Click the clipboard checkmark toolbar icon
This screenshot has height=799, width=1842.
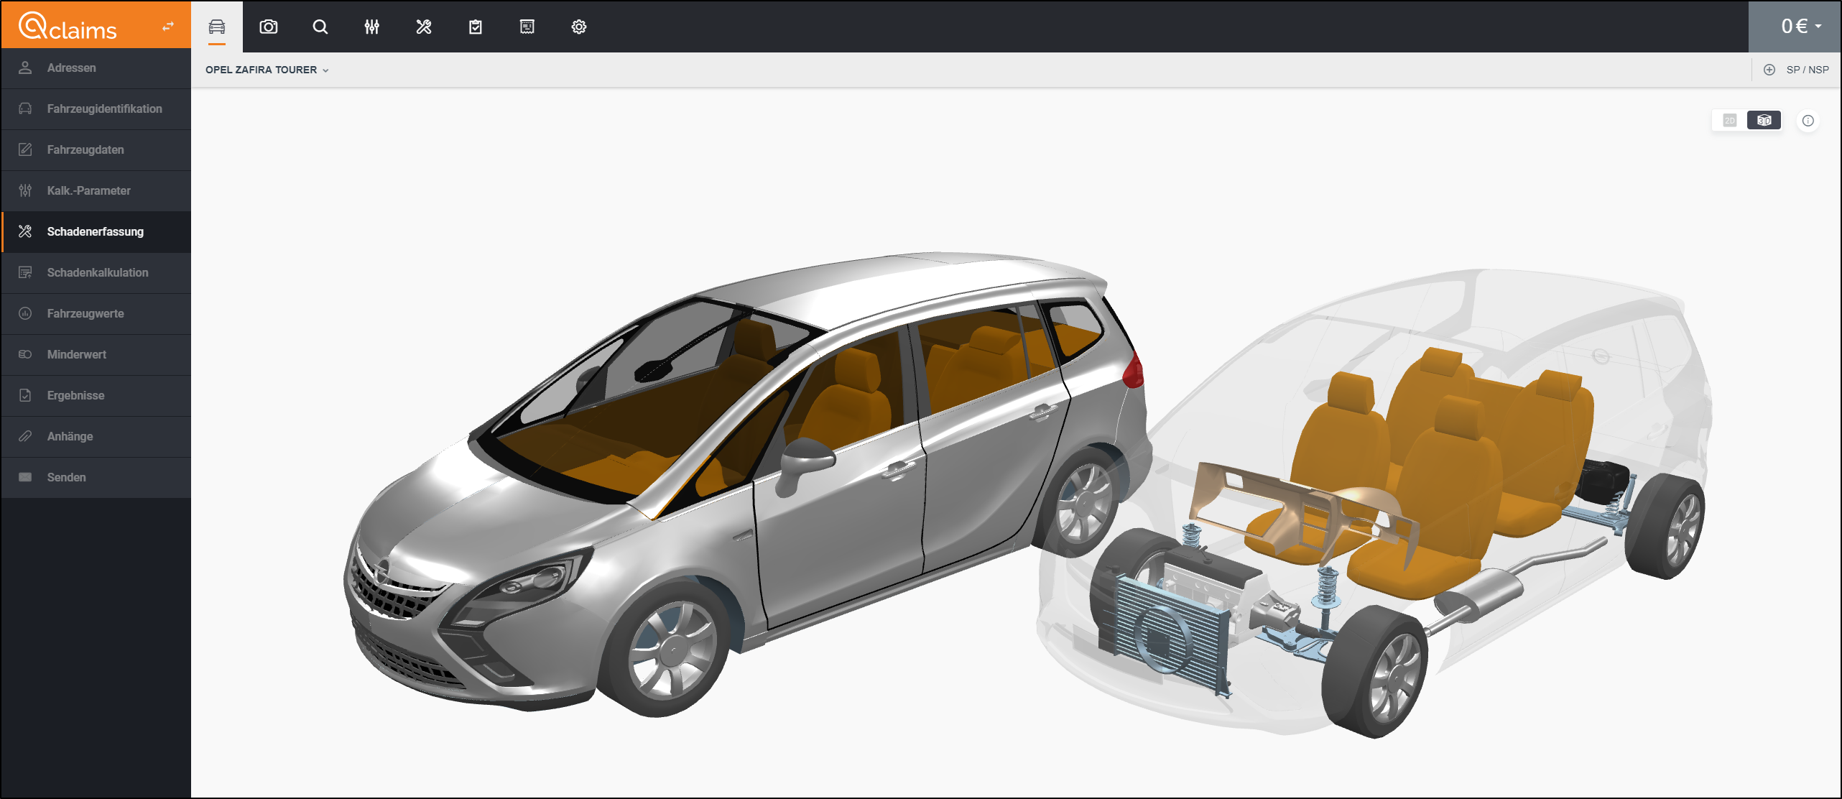(x=476, y=27)
